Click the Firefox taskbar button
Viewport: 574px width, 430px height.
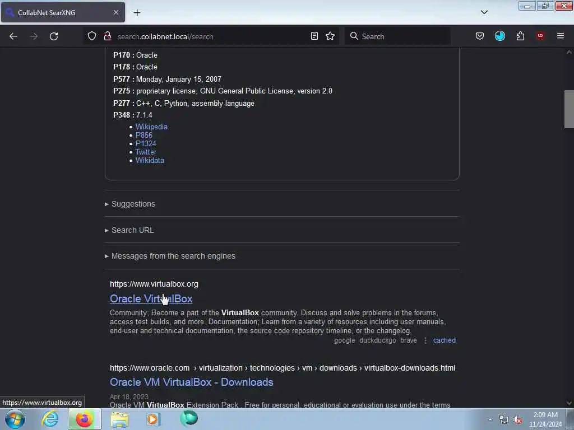(84, 419)
